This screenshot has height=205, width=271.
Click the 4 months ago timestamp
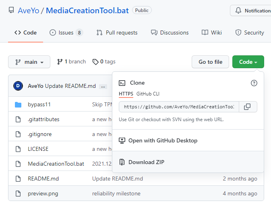[240, 193]
